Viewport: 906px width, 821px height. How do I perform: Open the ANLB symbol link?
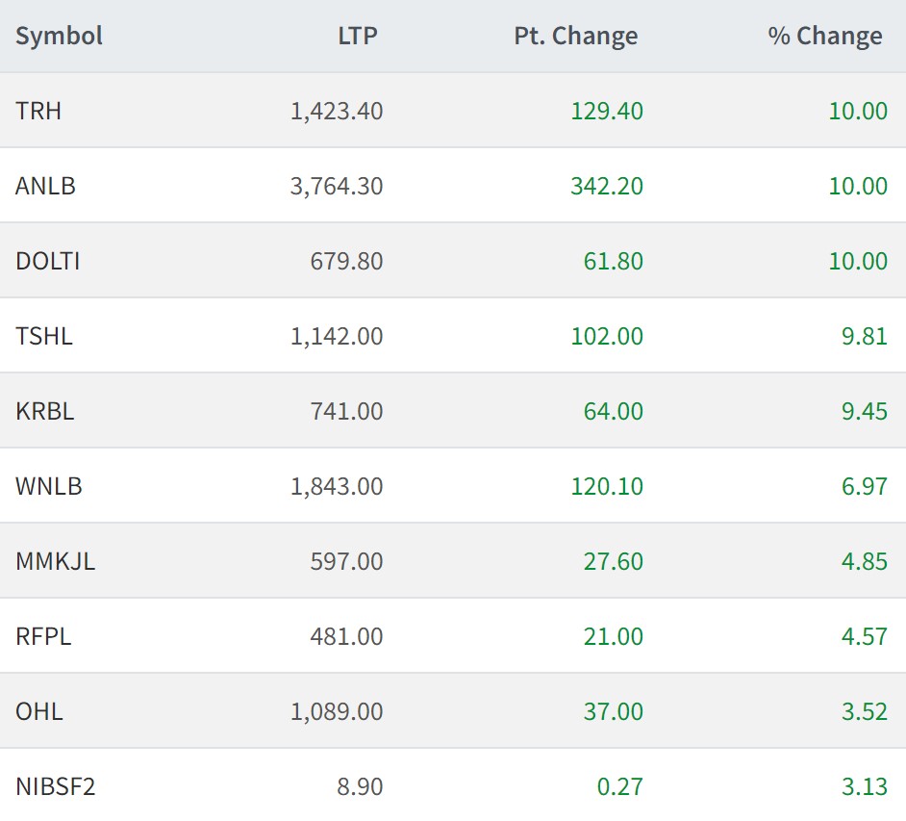[x=45, y=186]
